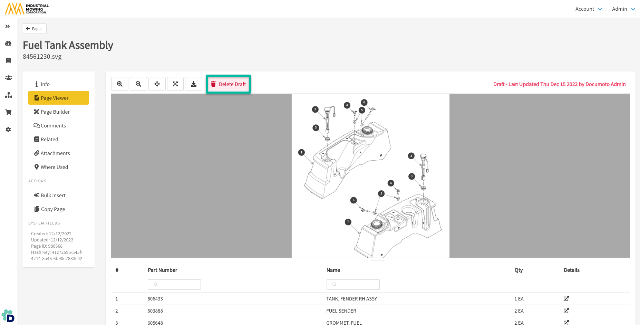Click the zoom in magnifier icon
This screenshot has width=640, height=325.
120,84
